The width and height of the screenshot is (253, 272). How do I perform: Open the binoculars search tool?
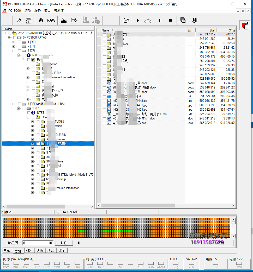41,20
